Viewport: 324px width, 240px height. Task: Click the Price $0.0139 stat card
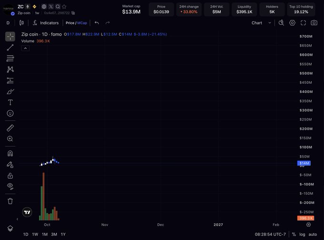161,10
